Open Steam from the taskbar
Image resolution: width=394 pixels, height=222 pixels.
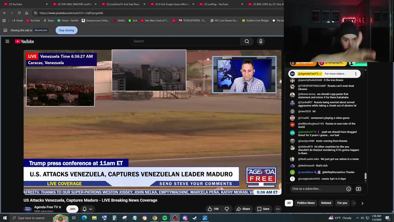(x=195, y=218)
